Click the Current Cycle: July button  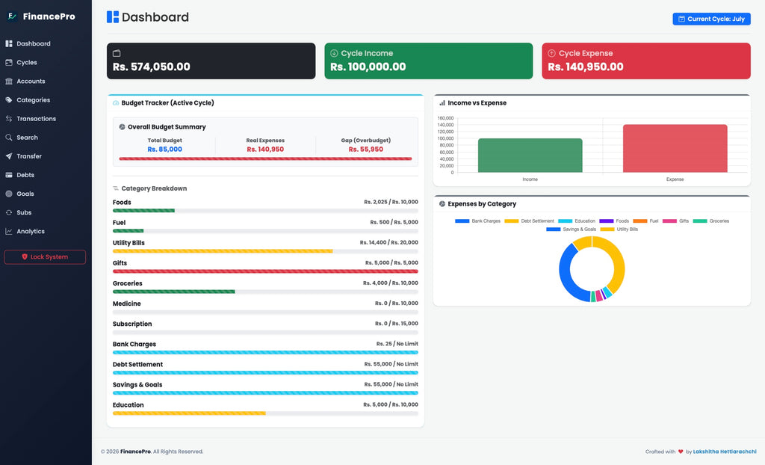(711, 19)
